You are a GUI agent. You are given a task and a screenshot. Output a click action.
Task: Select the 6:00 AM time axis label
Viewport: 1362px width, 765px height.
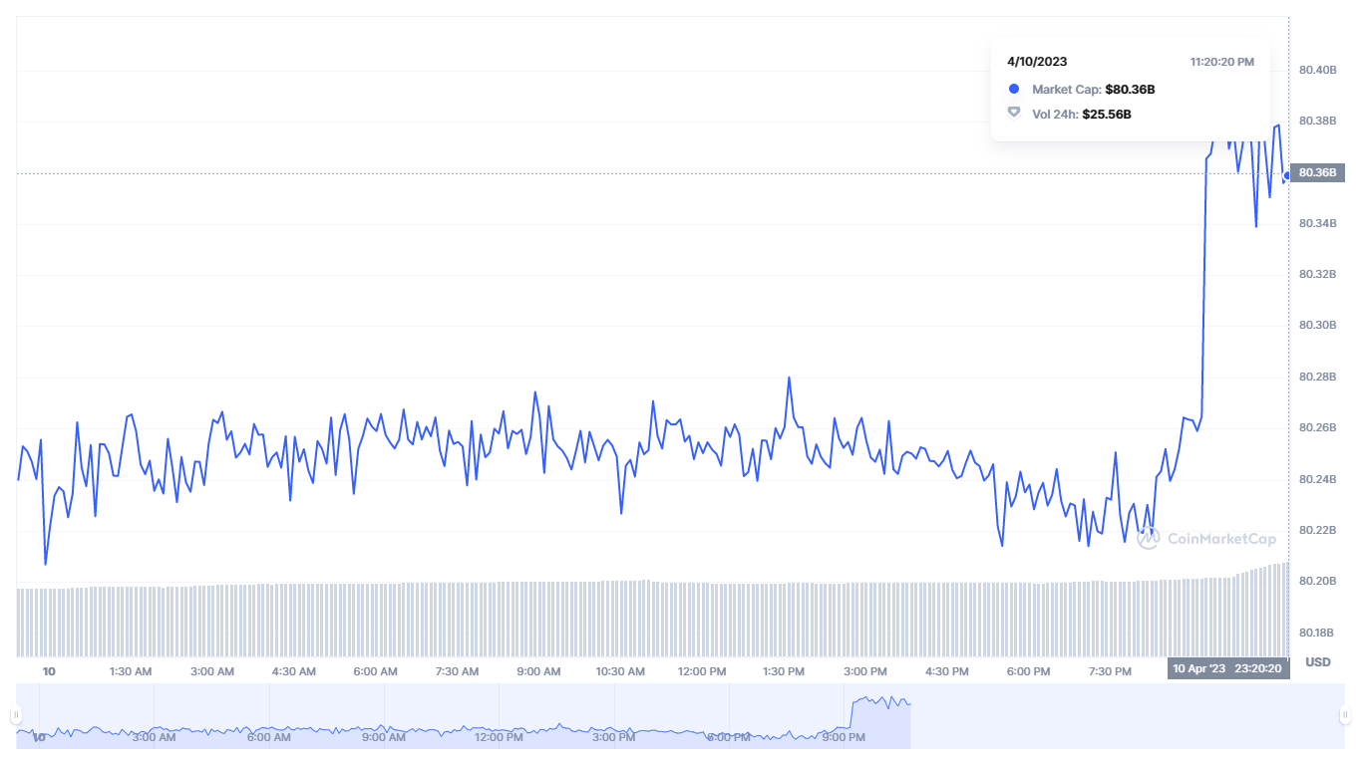pos(375,671)
